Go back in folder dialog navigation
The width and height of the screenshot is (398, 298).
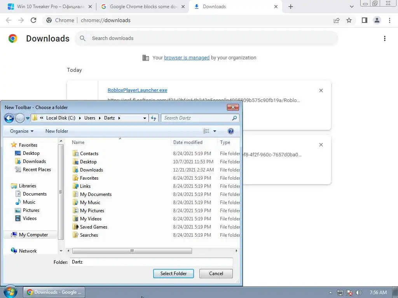click(9, 118)
